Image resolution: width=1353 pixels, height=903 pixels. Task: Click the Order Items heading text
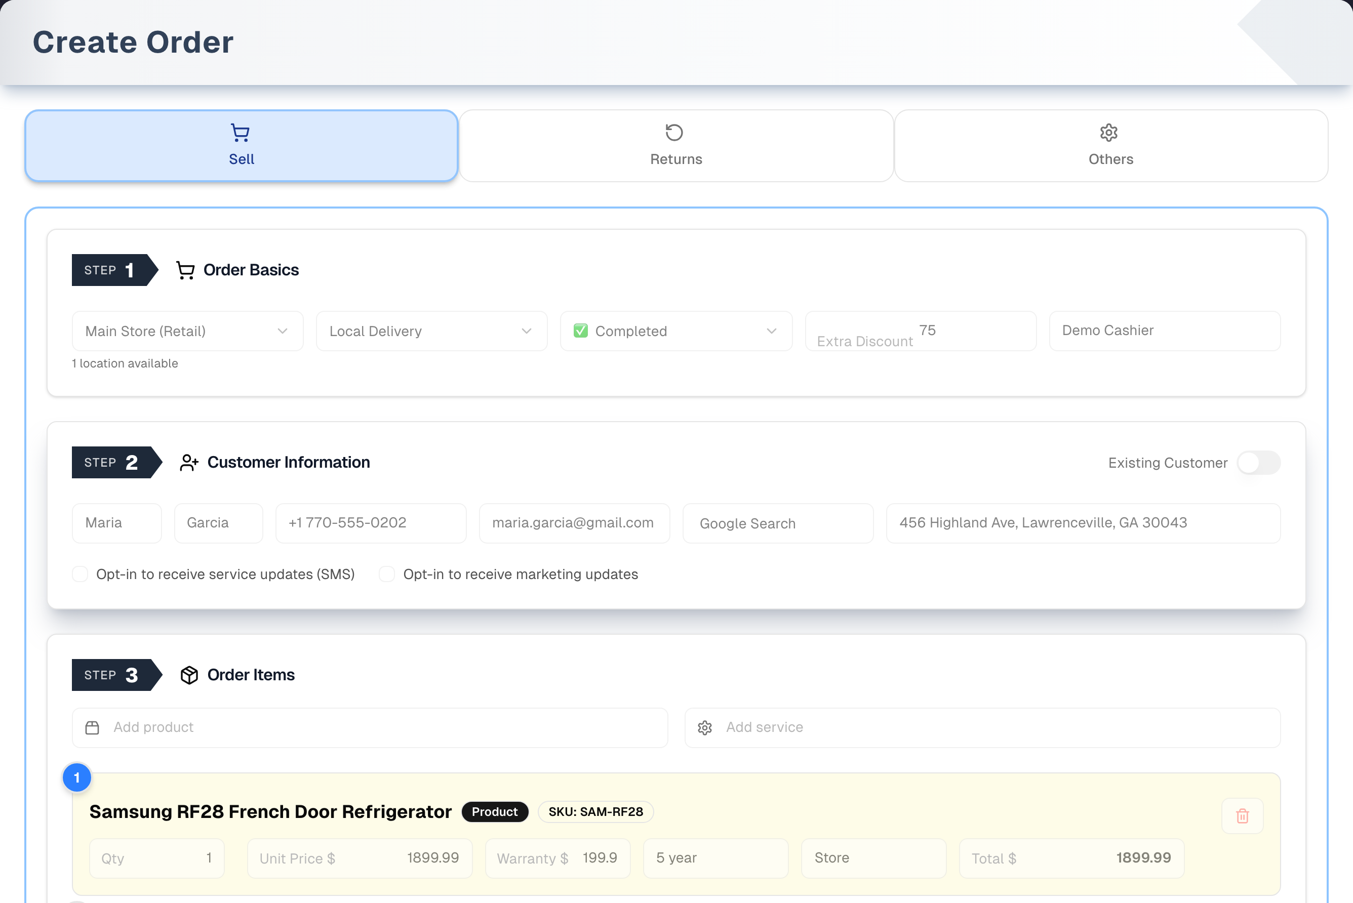(251, 675)
